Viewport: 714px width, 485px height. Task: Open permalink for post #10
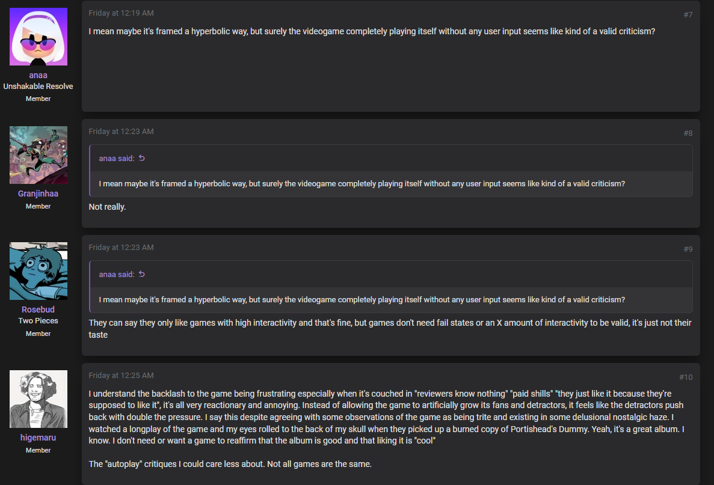(x=686, y=377)
